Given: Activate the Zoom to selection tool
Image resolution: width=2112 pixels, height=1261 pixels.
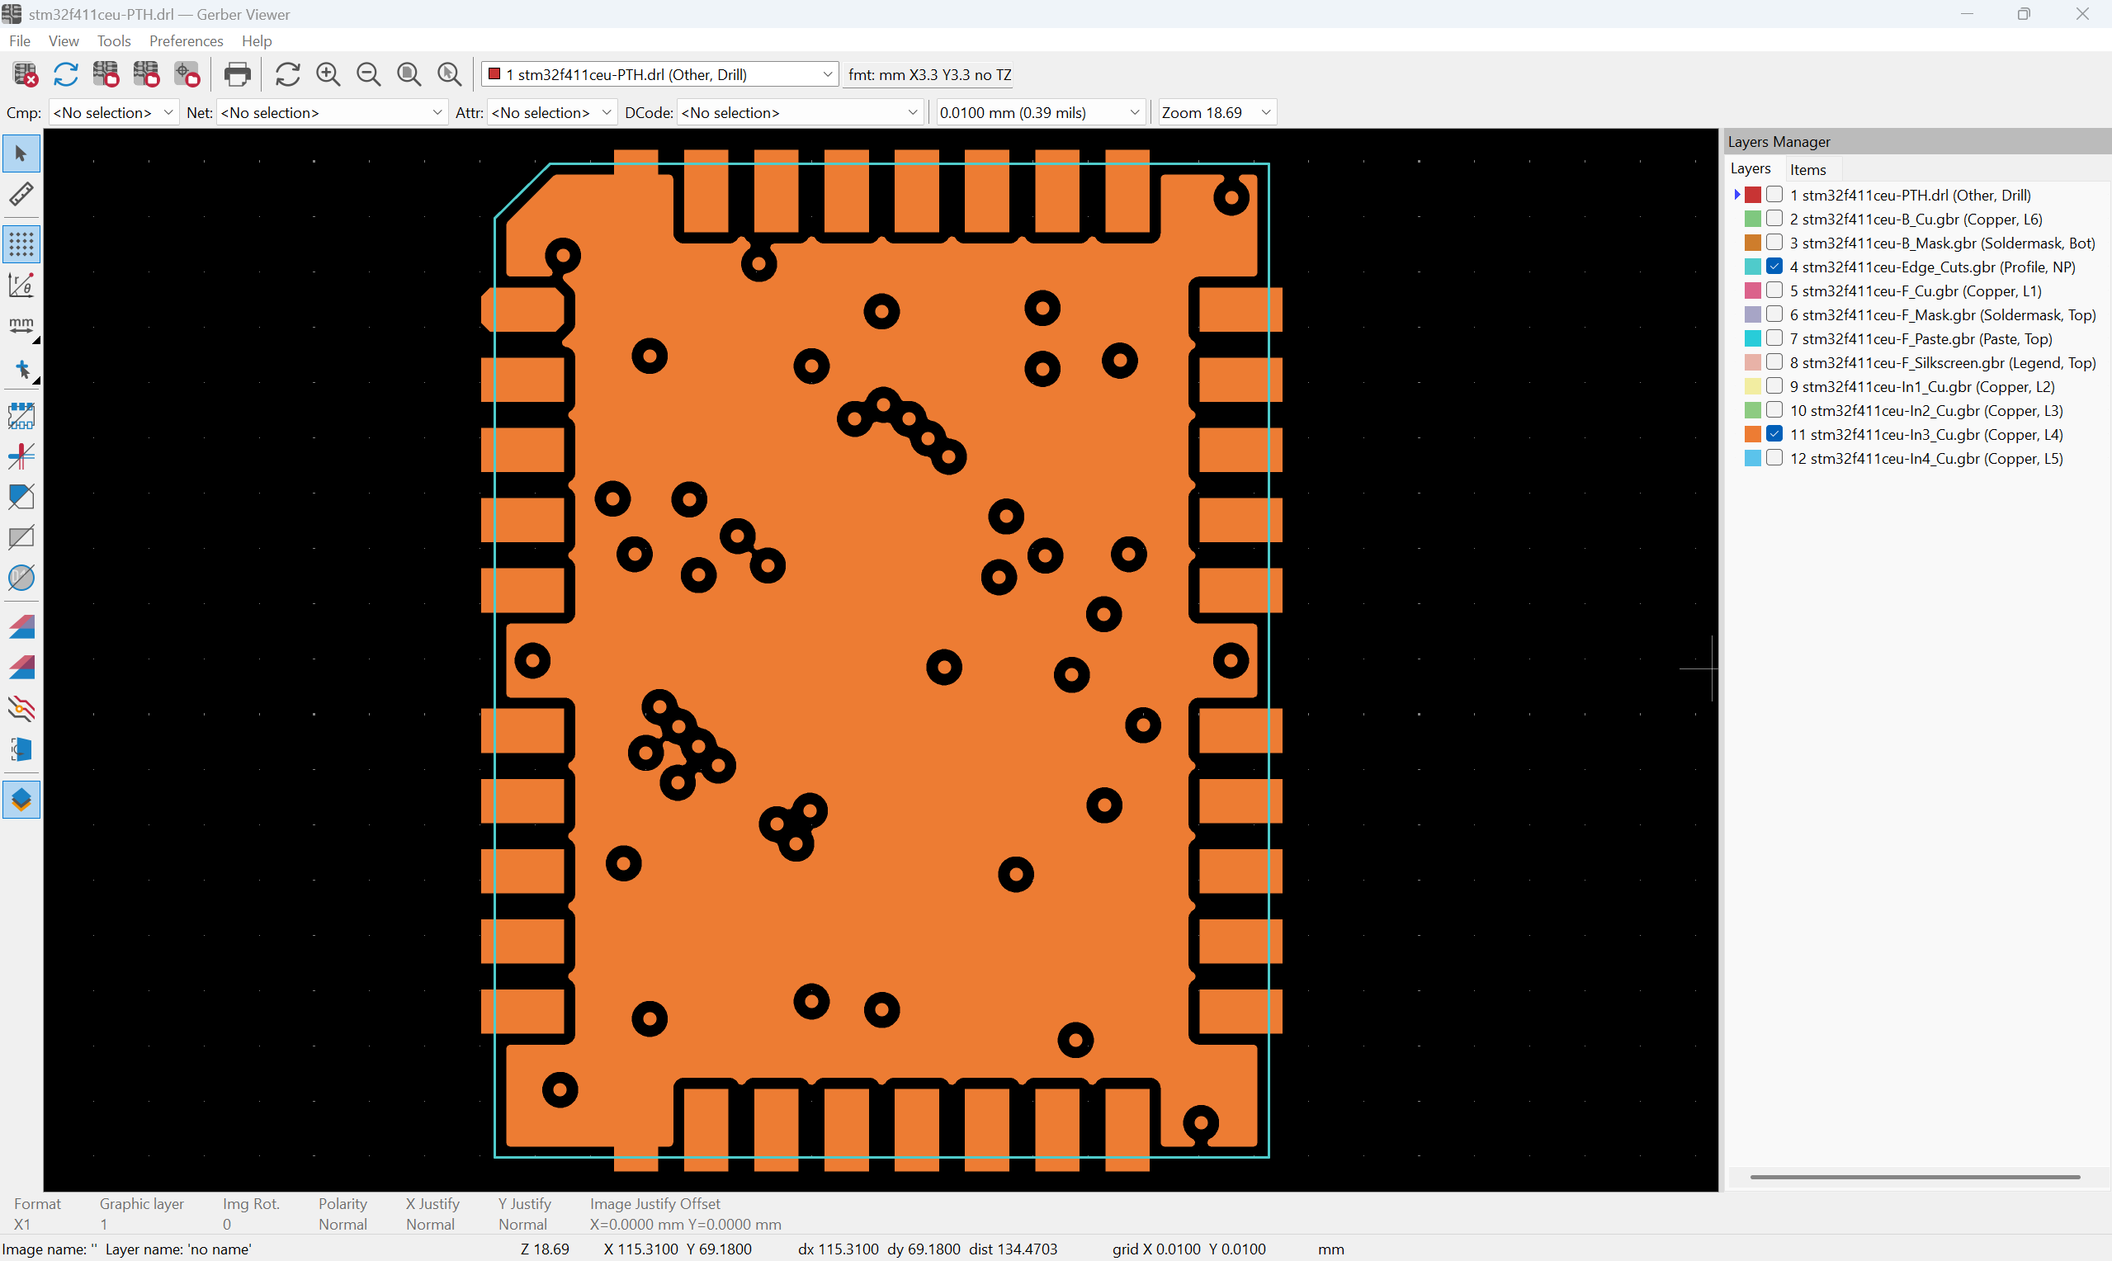Looking at the screenshot, I should pyautogui.click(x=450, y=75).
